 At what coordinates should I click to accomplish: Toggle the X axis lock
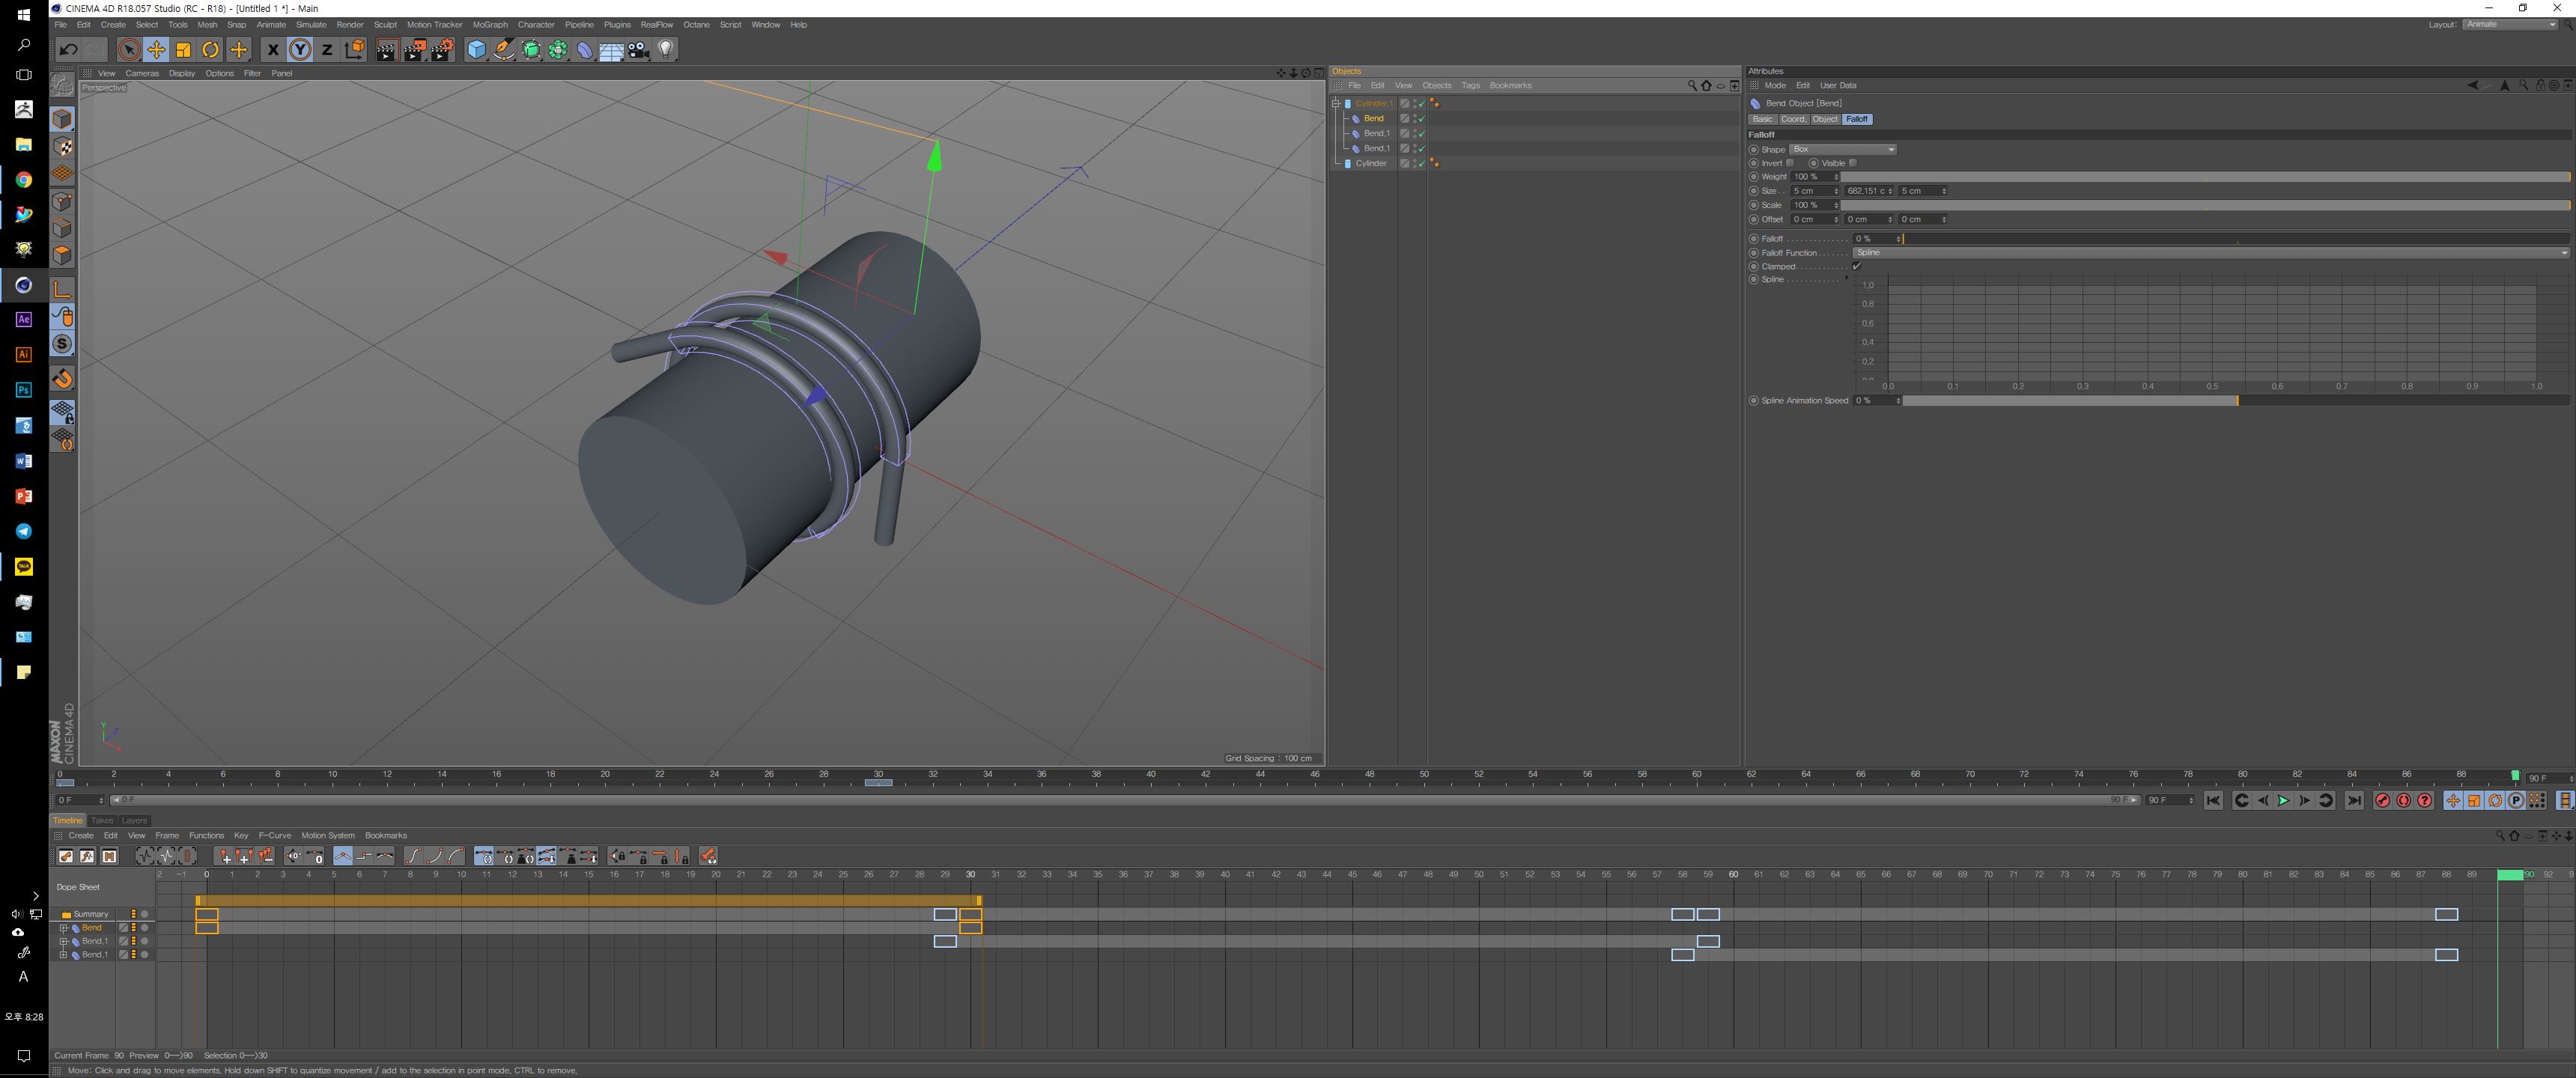click(x=272, y=50)
